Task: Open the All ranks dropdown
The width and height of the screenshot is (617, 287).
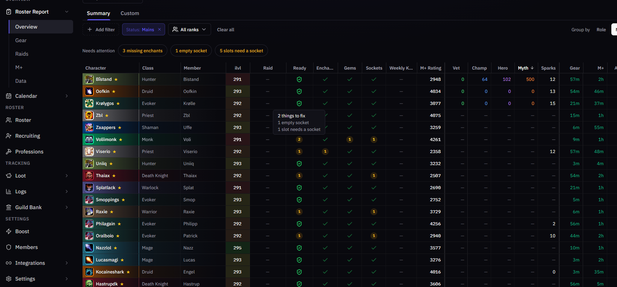Action: 190,29
